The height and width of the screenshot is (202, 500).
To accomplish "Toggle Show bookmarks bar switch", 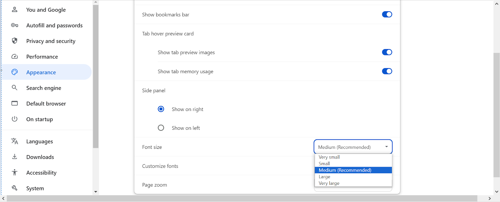I will click(x=387, y=14).
